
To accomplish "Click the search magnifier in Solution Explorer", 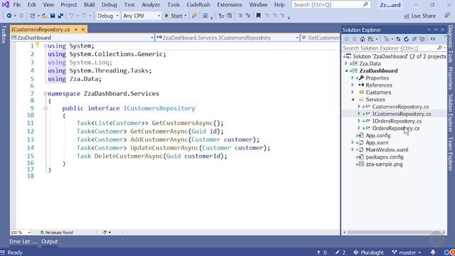I will click(x=439, y=48).
